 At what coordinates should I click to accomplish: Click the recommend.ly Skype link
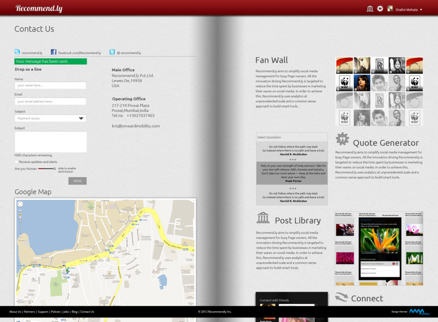coord(32,53)
